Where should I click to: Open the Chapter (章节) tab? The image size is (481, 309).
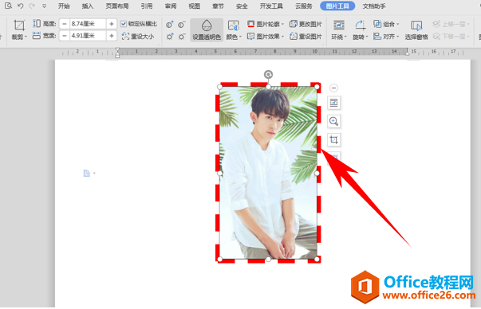[x=218, y=6]
